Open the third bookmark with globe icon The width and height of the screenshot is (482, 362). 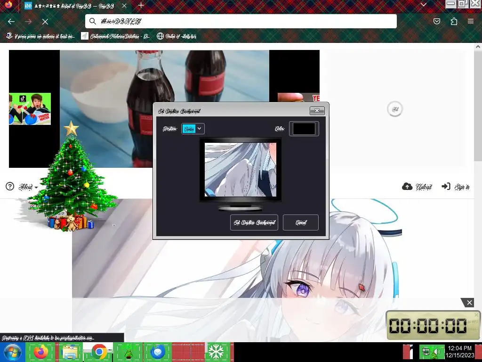177,36
